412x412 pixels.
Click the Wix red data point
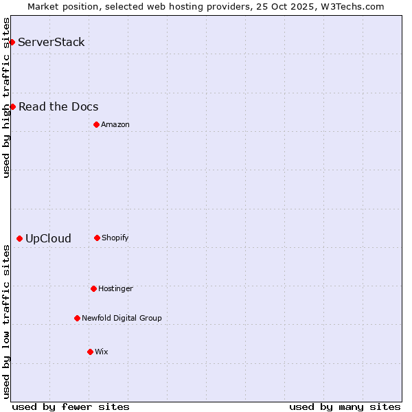coord(90,352)
